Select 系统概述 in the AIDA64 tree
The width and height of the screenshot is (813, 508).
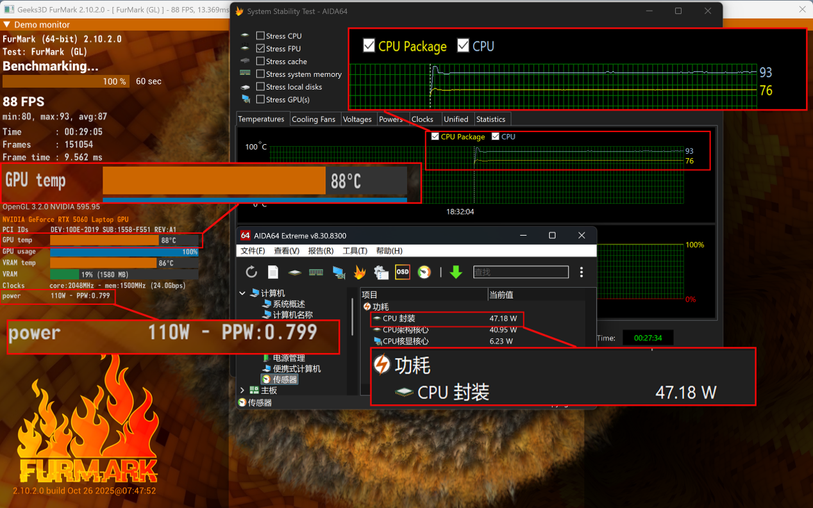pyautogui.click(x=289, y=304)
